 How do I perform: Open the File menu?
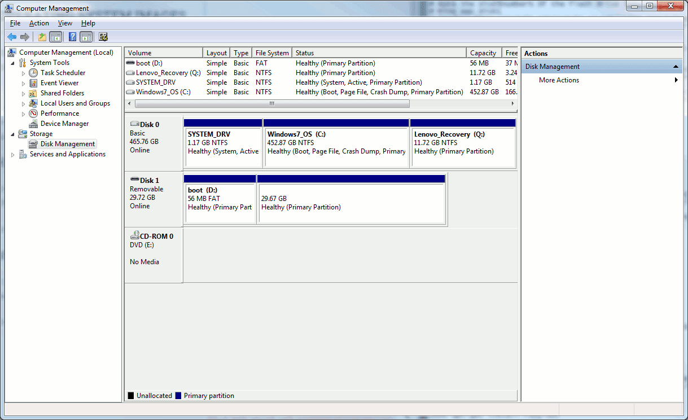pos(15,23)
